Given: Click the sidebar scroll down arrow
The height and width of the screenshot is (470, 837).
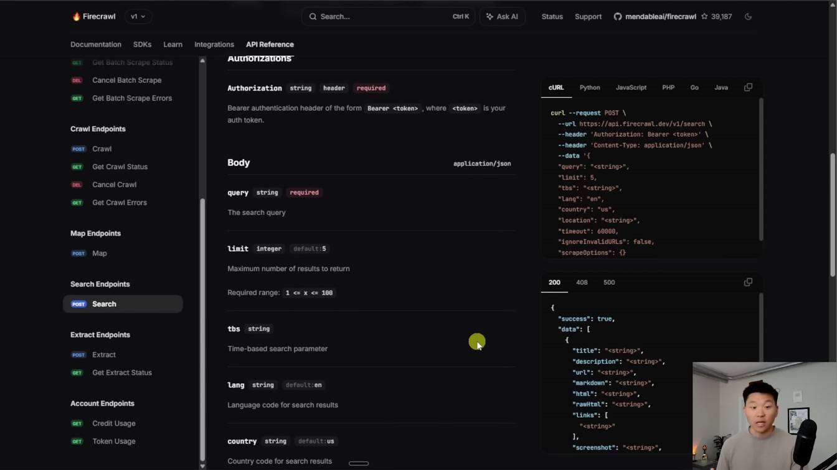Looking at the screenshot, I should (202, 466).
